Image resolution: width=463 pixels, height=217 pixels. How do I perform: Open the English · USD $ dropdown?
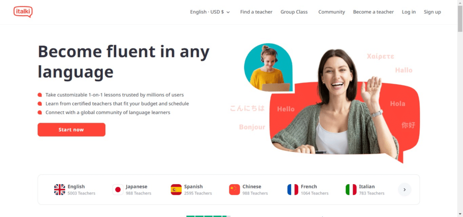pos(210,12)
